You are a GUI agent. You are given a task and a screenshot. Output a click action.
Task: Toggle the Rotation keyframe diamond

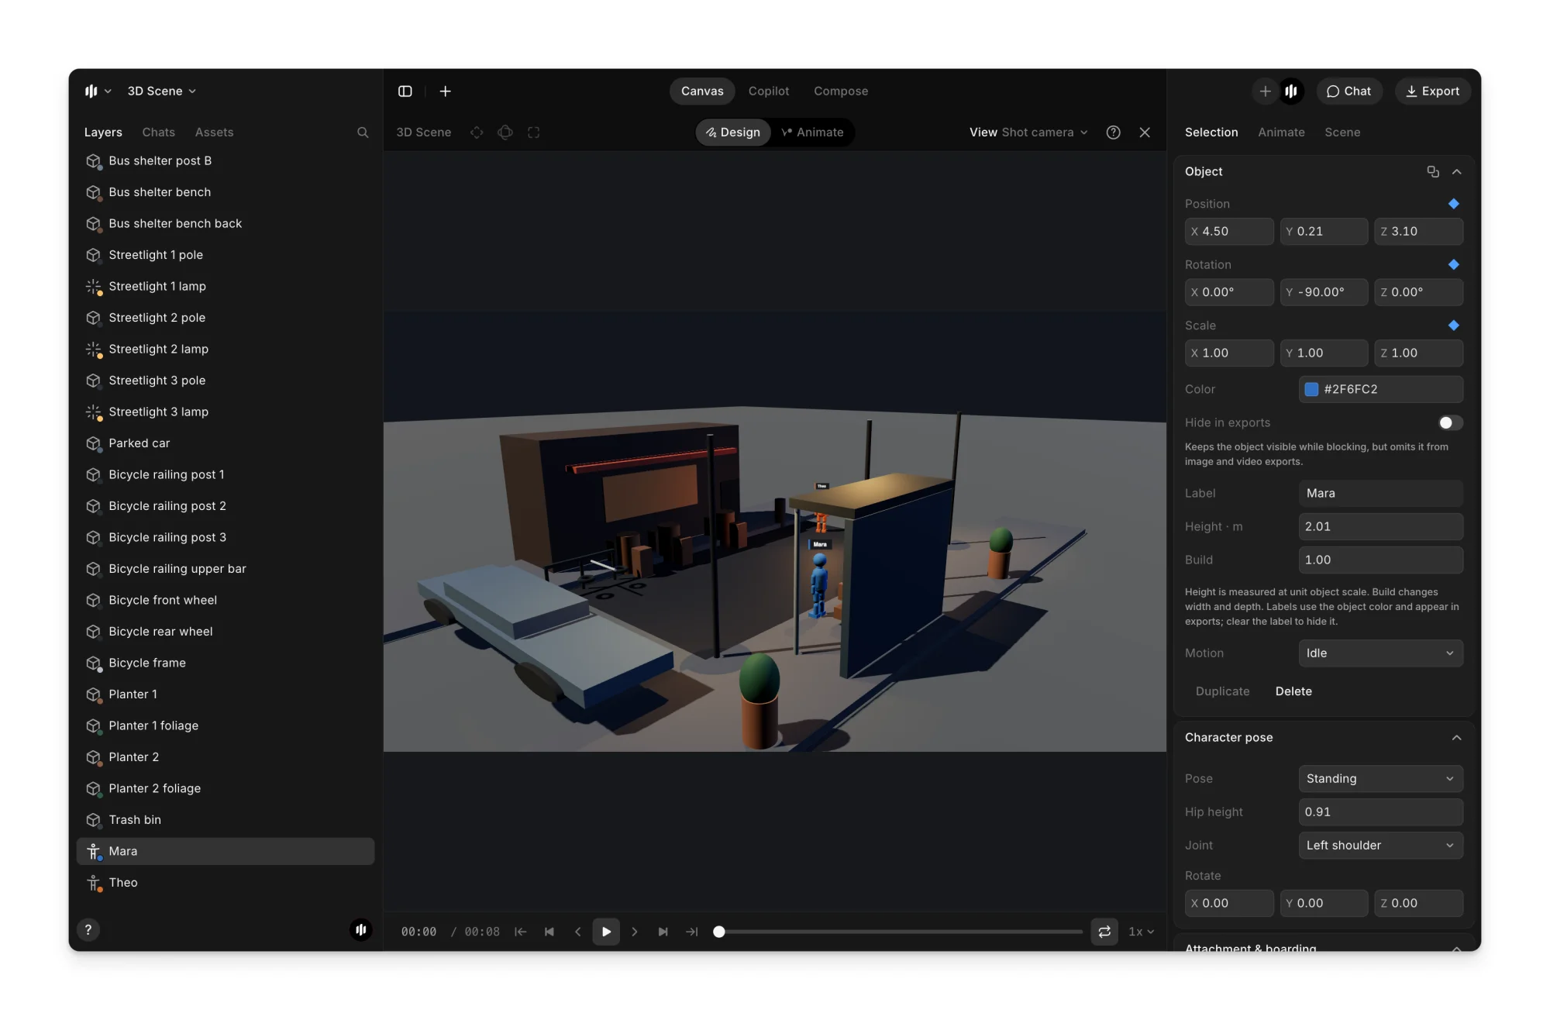click(x=1454, y=265)
